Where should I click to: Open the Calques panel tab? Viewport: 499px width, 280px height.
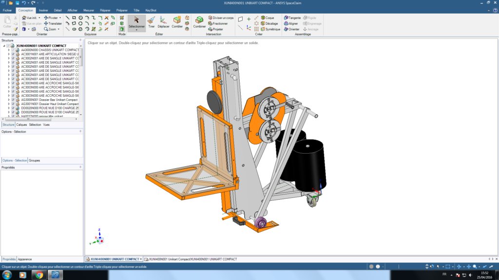coord(21,124)
